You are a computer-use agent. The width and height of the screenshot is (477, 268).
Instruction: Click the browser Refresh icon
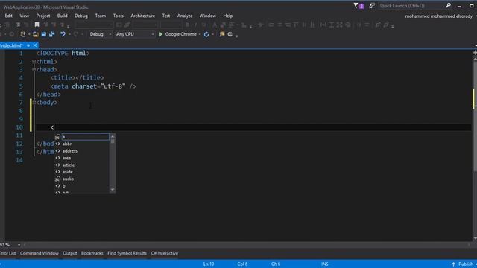coord(206,34)
